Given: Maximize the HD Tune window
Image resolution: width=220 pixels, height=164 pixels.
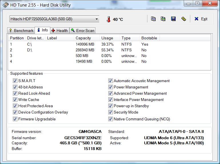Looking at the screenshot, I should (197, 3).
